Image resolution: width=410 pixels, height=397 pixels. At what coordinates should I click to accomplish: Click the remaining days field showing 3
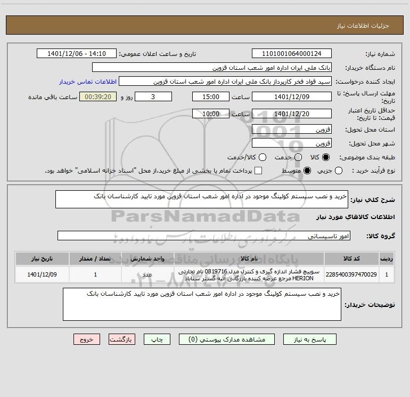point(153,96)
